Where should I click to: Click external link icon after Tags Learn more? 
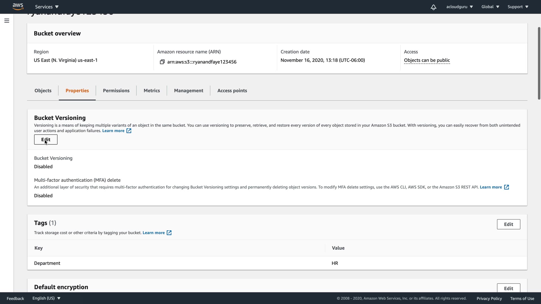point(169,233)
